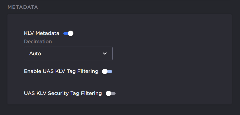The image size is (240, 115).
Task: Click the chevron arrow in Decimation box
Action: tap(105, 53)
